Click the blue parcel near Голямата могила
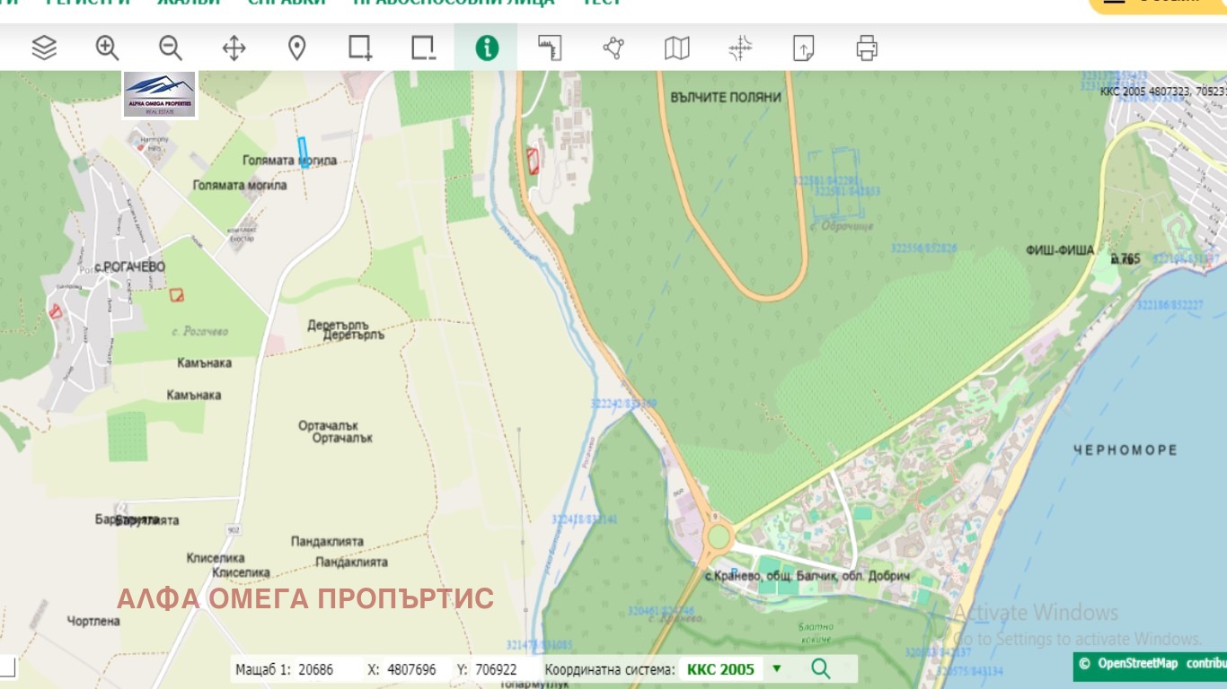 tap(304, 152)
